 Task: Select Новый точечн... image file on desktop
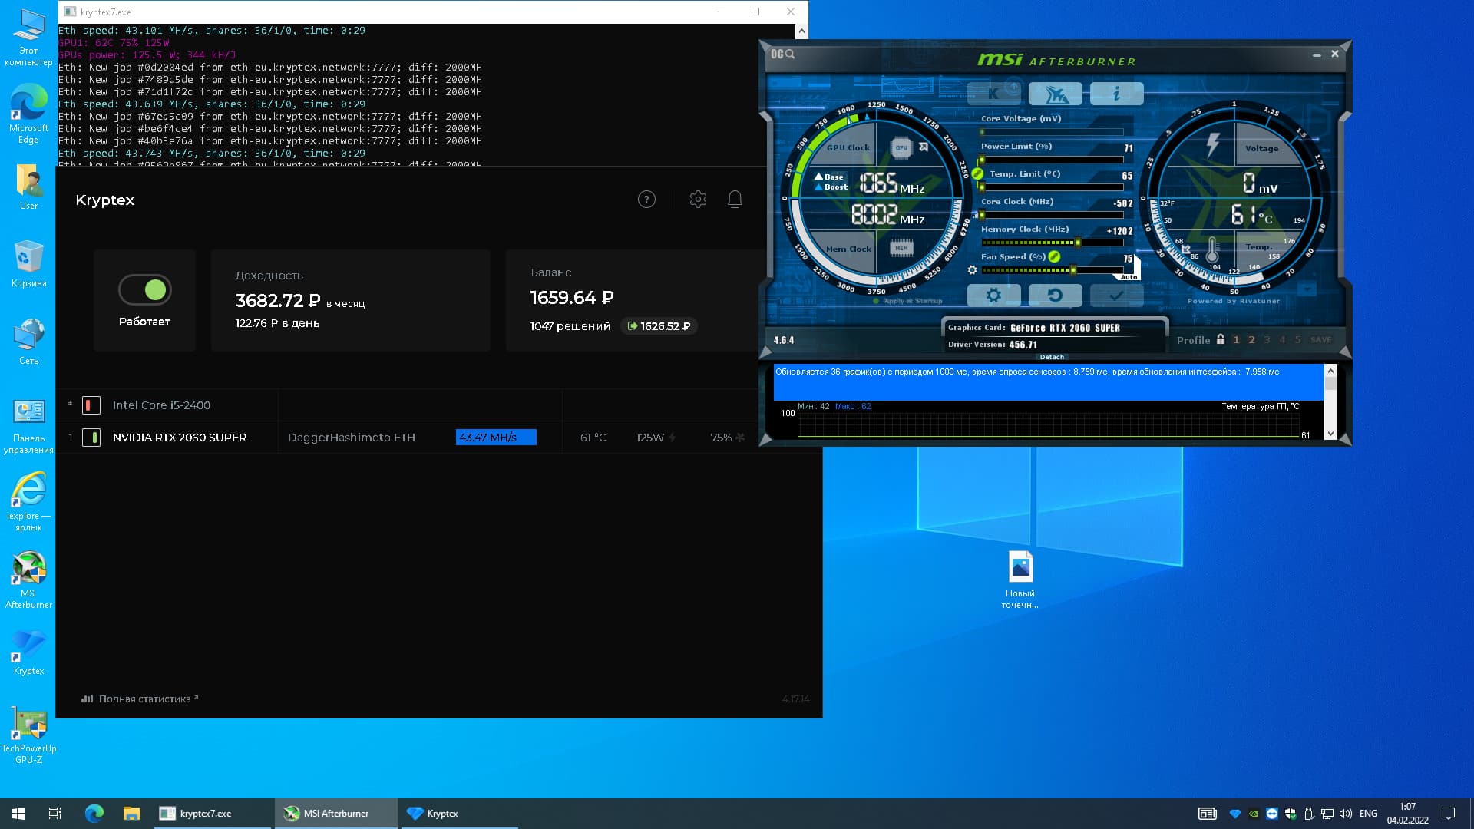1020,580
